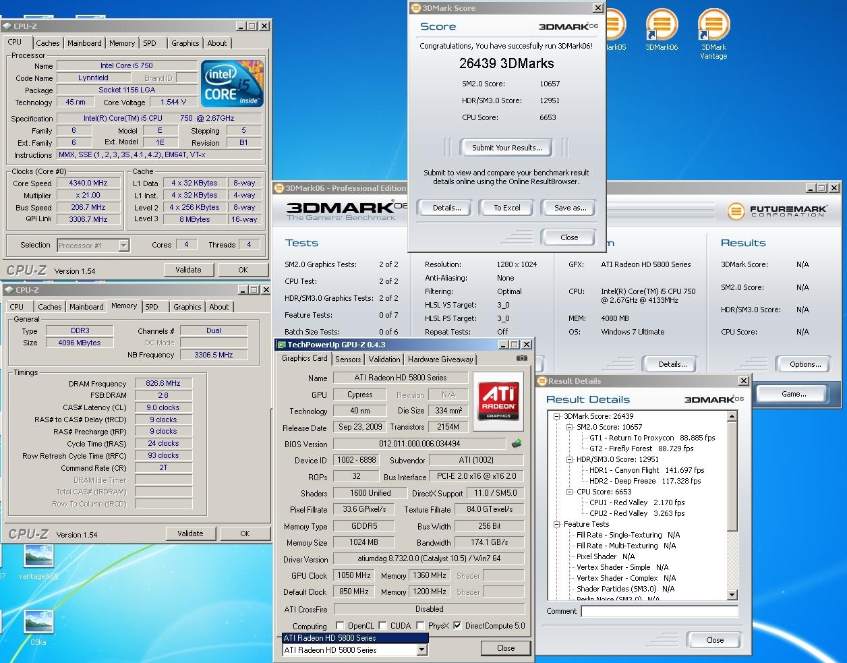Click Validate in the top CPU-Z window
The height and width of the screenshot is (663, 847).
(x=188, y=270)
